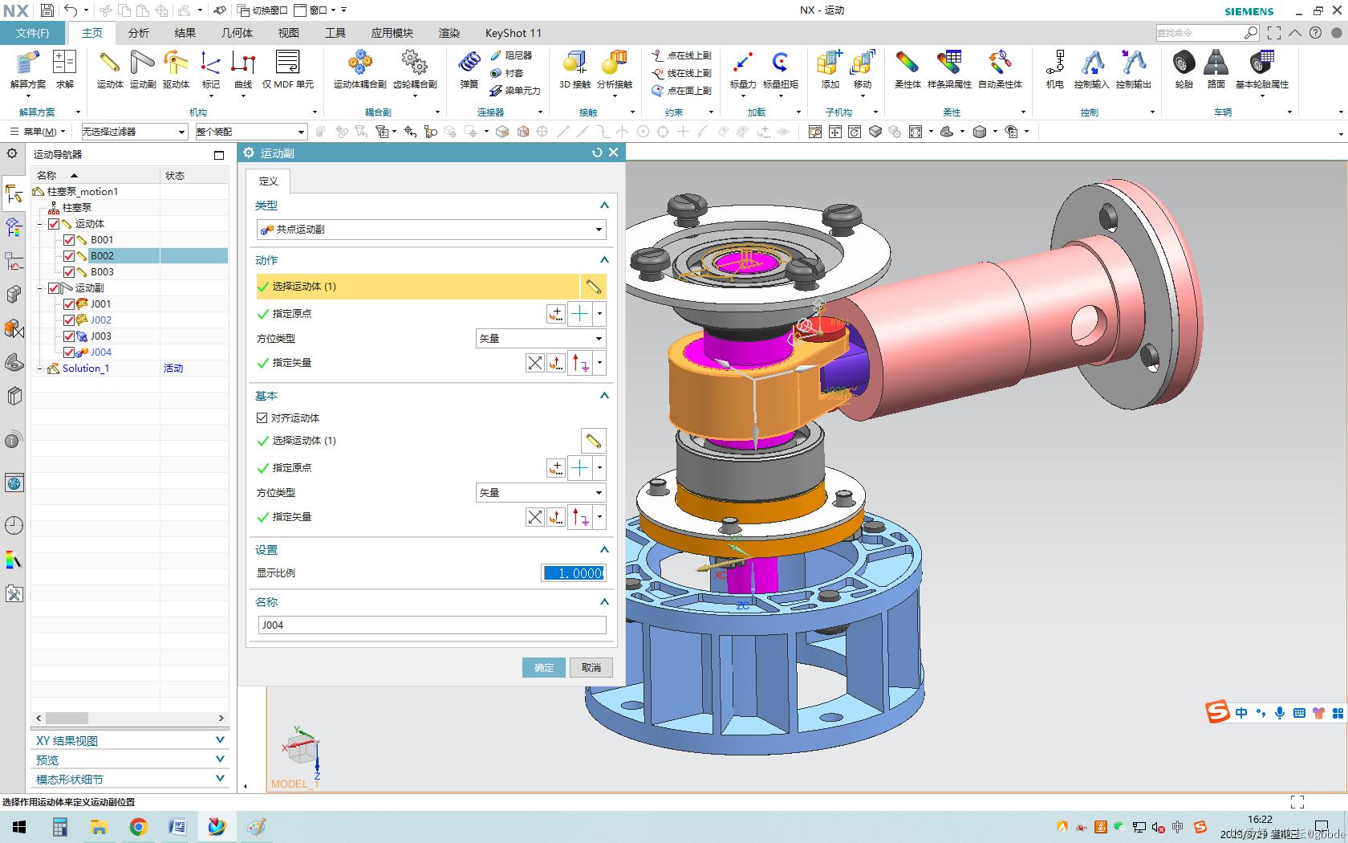
Task: Uncheck B001 motion body checkbox
Action: (69, 240)
